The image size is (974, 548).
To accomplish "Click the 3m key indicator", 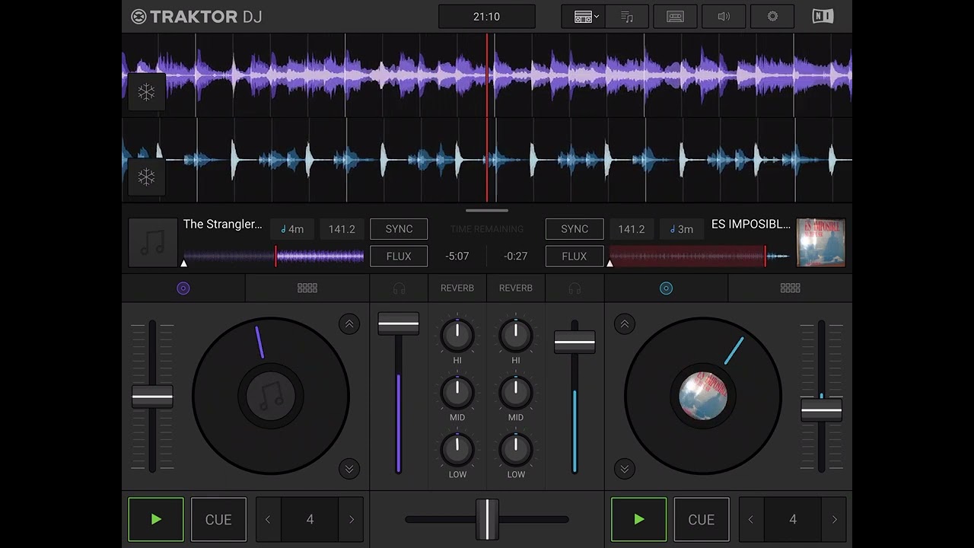I will pos(682,229).
